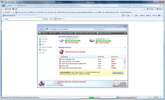
Task: Click Searches in Favorite Links sidebar
Action: (43, 50)
